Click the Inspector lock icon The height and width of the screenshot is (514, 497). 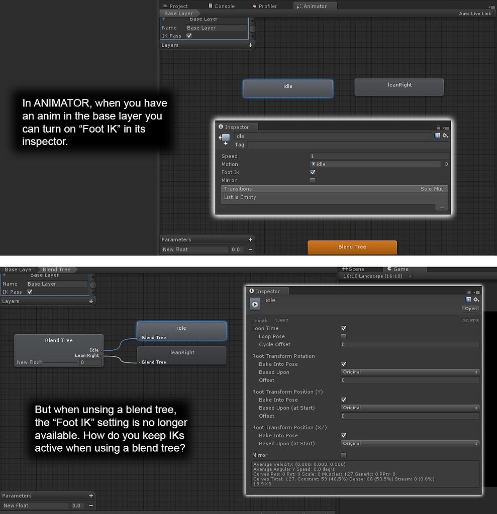[438, 127]
